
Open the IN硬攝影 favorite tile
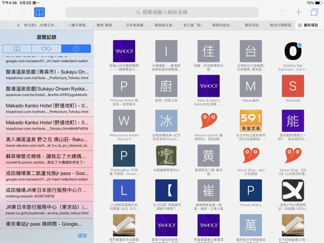(x=166, y=51)
